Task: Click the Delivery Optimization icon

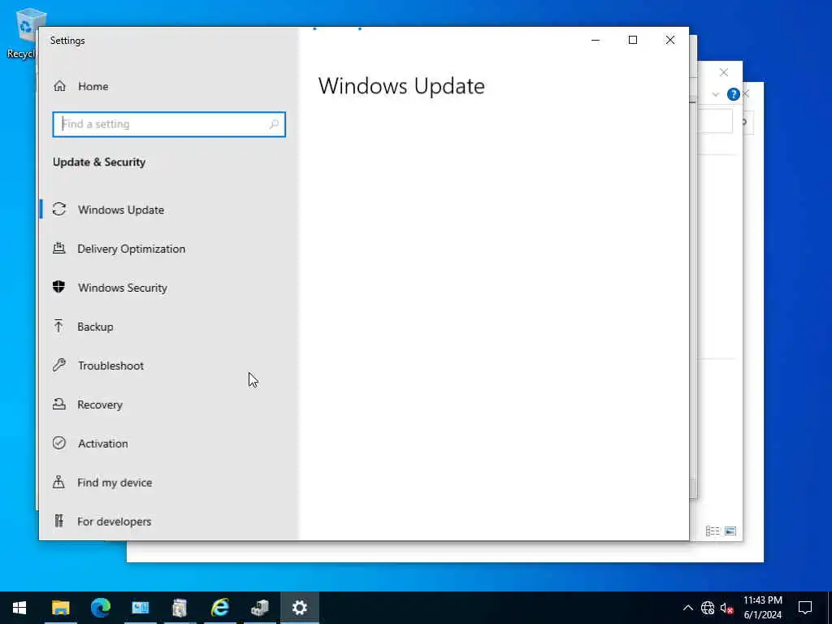Action: 58,249
